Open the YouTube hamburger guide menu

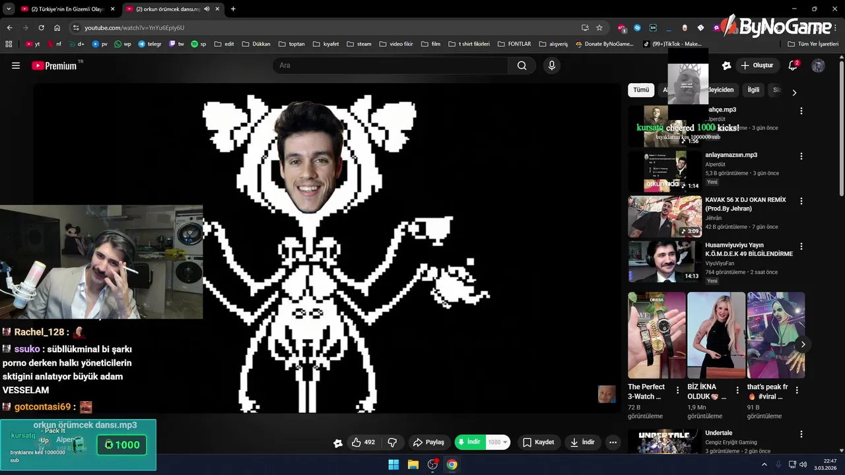(x=16, y=65)
